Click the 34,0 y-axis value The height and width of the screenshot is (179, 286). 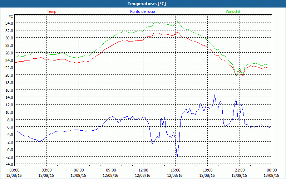click(10, 23)
